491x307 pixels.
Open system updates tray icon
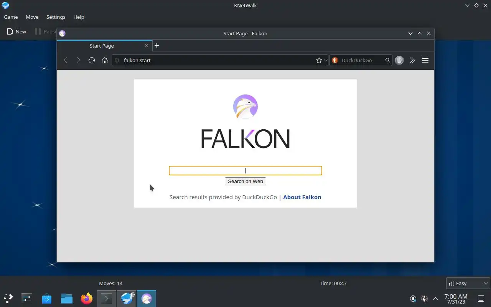(413, 299)
